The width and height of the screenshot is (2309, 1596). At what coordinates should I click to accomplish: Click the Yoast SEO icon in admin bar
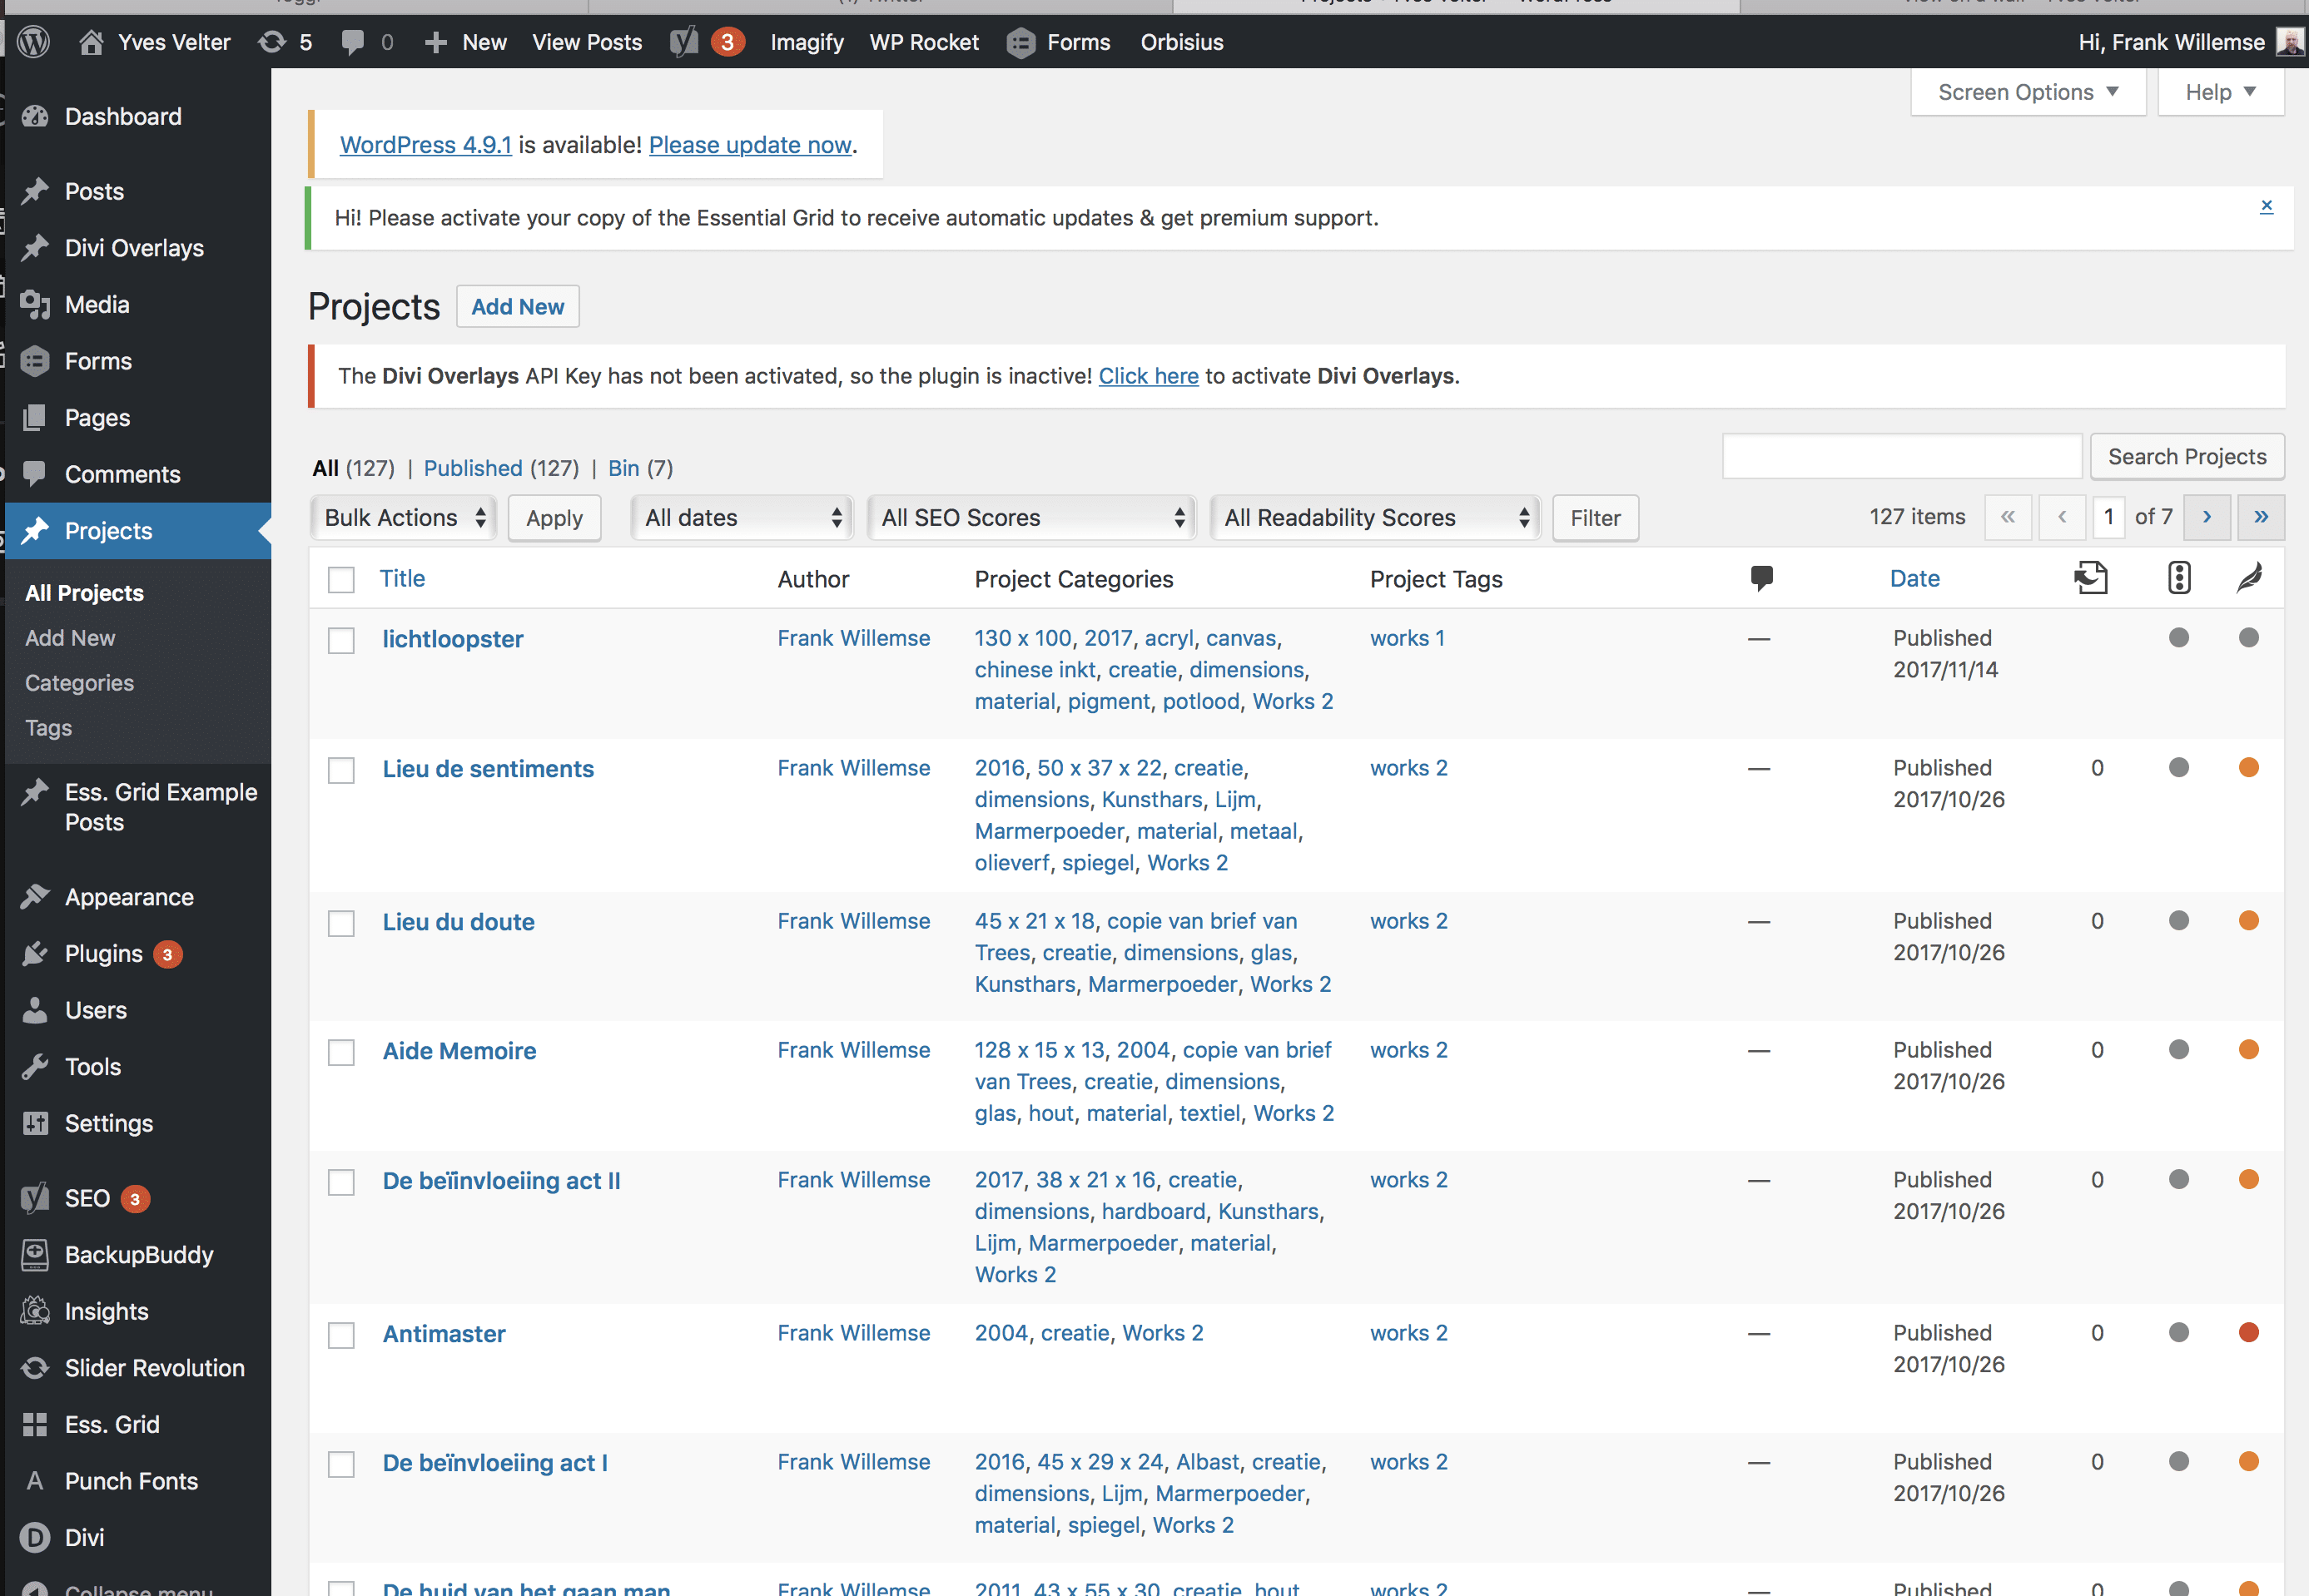pyautogui.click(x=684, y=42)
